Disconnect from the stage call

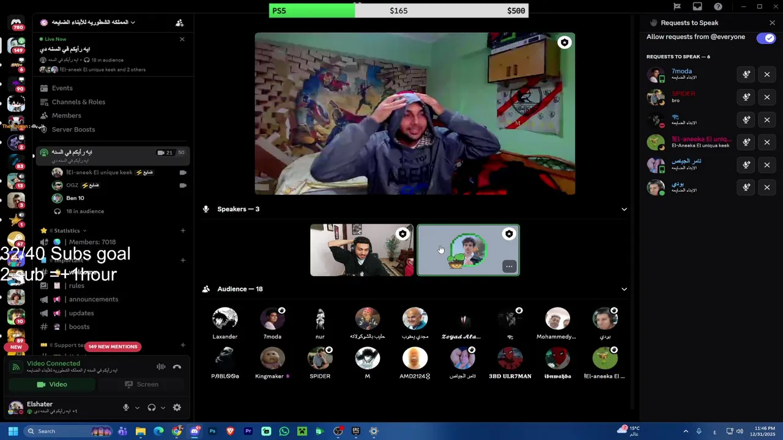(x=177, y=367)
